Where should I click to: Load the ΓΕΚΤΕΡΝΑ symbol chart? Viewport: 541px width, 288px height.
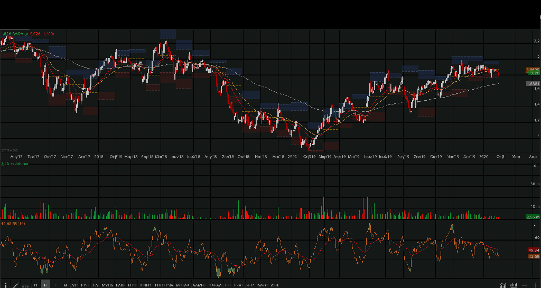pyautogui.click(x=164, y=284)
